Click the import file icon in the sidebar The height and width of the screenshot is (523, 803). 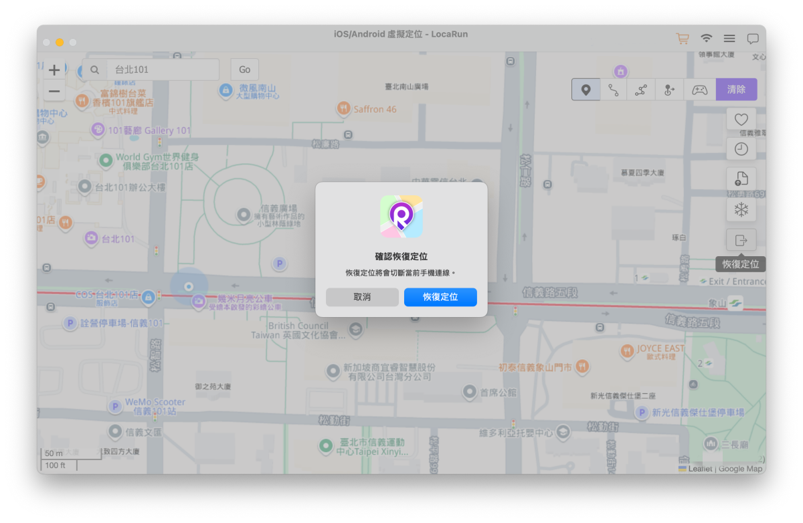point(741,179)
